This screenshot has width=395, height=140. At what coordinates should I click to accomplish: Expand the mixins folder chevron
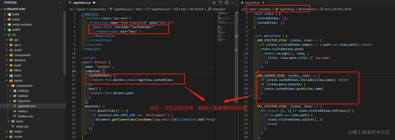[x=7, y=132]
